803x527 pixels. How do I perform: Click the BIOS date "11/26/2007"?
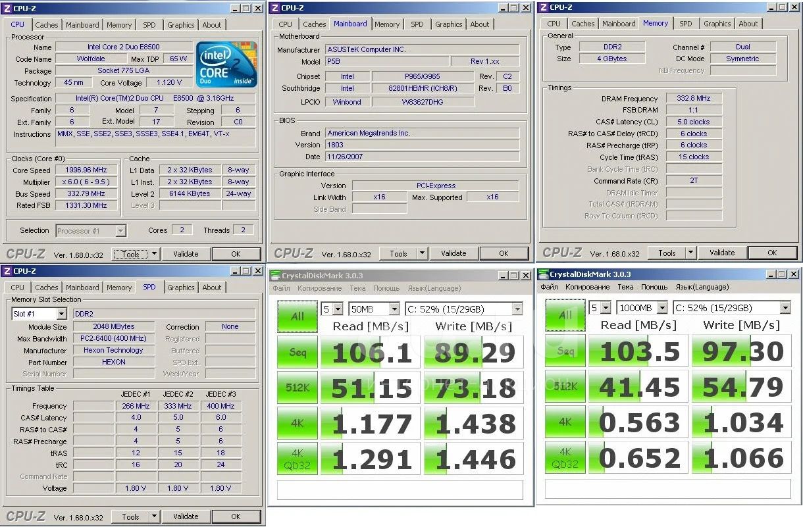[422, 157]
